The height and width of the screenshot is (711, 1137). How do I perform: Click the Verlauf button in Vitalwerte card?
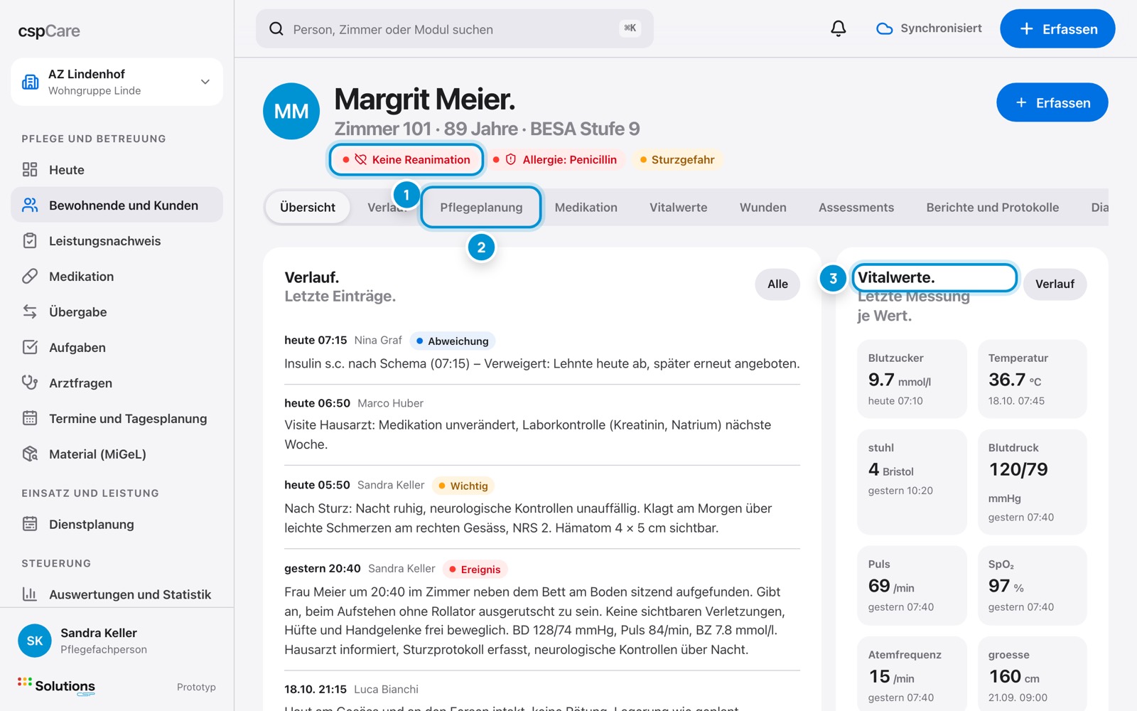click(1055, 284)
